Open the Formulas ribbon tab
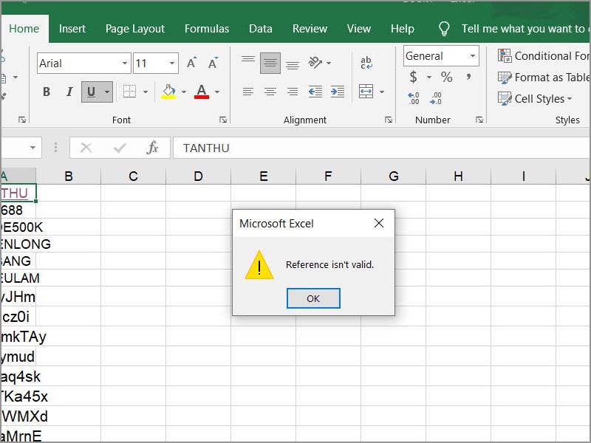This screenshot has height=443, width=591. pyautogui.click(x=206, y=29)
